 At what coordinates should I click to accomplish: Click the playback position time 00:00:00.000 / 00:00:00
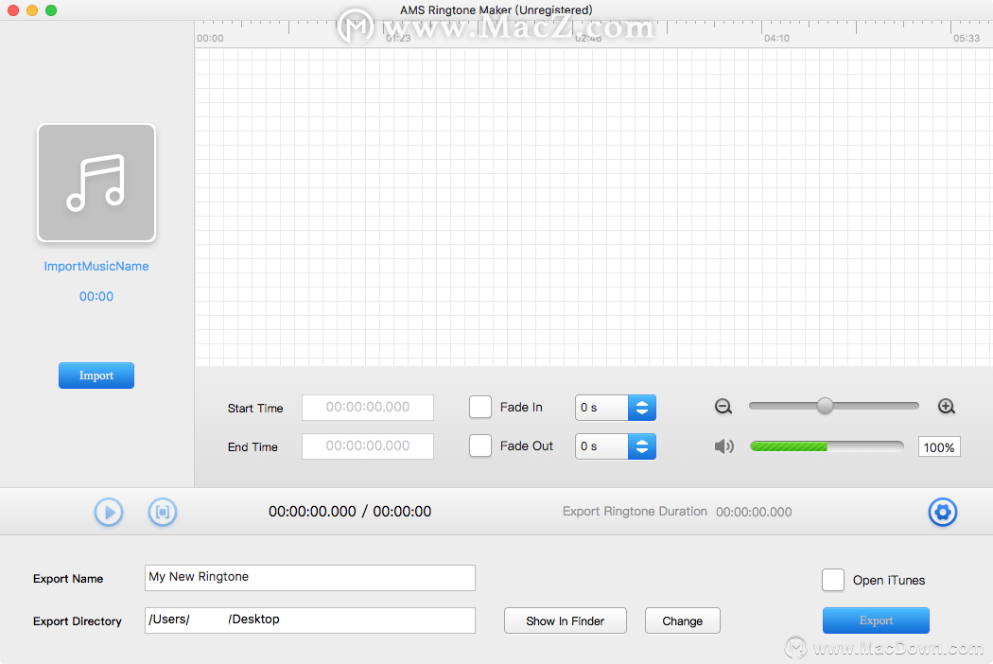350,512
